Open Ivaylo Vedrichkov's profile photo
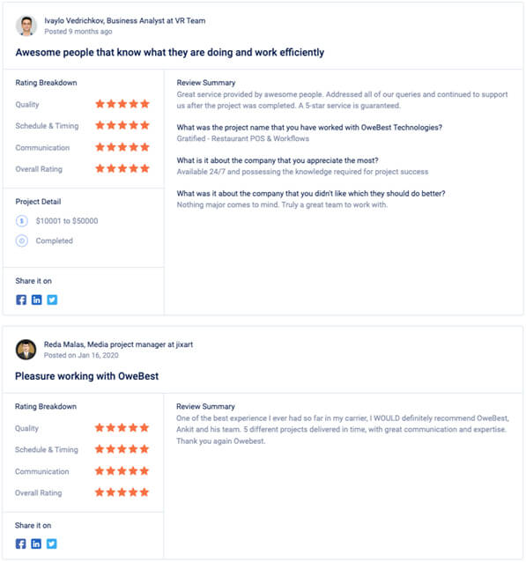 pos(26,26)
